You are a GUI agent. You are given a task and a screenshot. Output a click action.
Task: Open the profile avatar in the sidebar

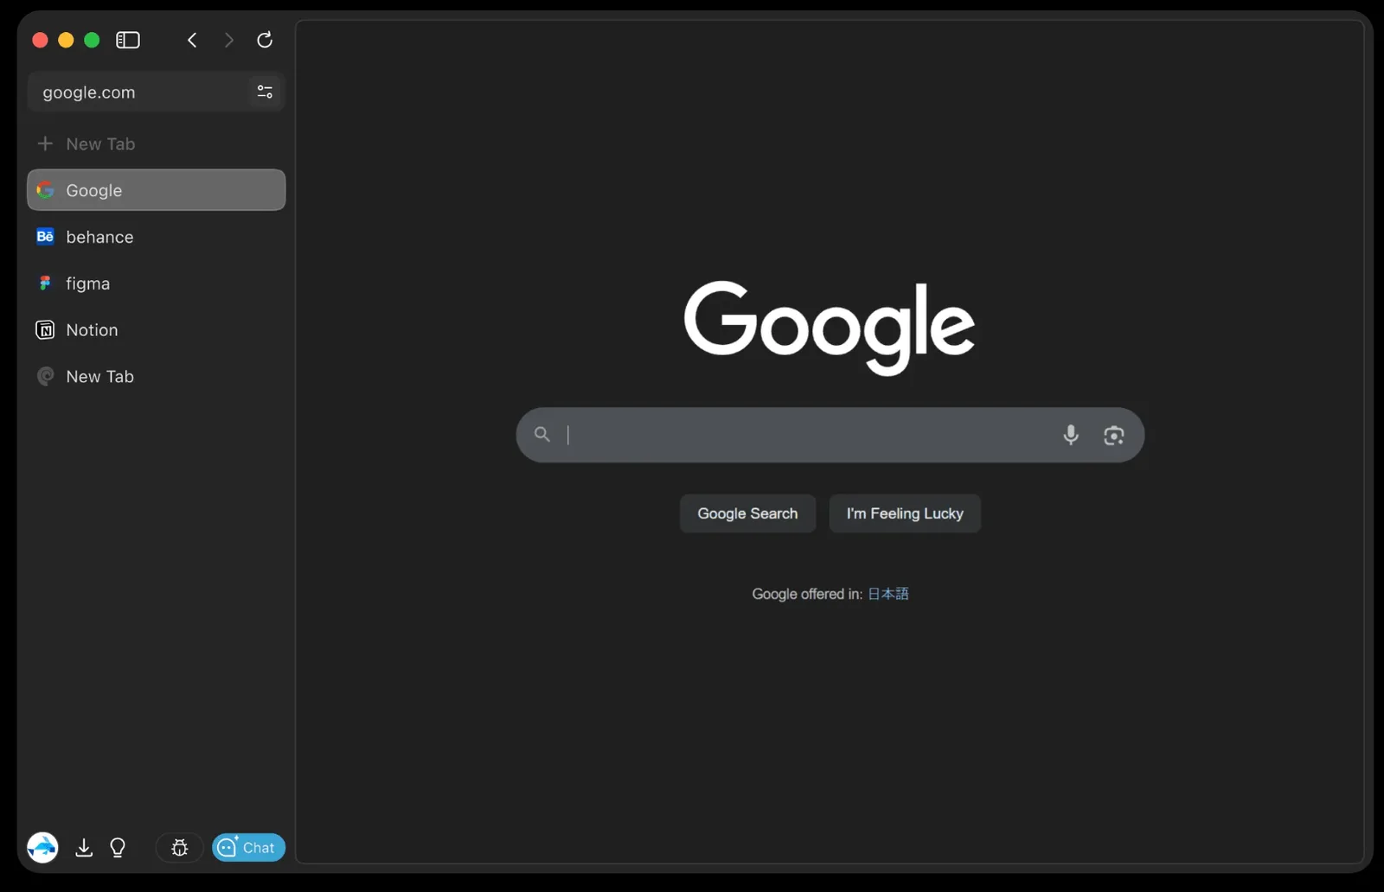(x=42, y=847)
